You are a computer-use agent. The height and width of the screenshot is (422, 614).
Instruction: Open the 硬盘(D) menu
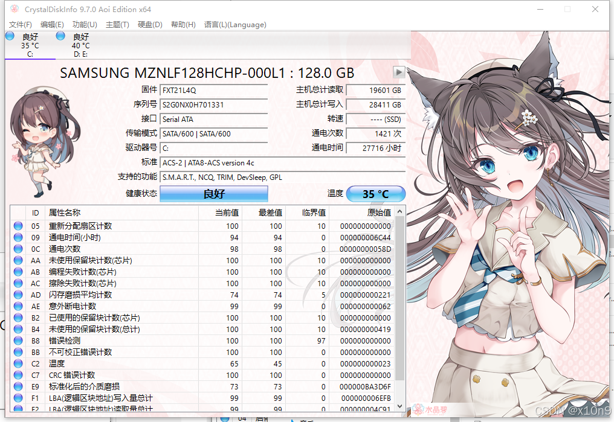[150, 25]
